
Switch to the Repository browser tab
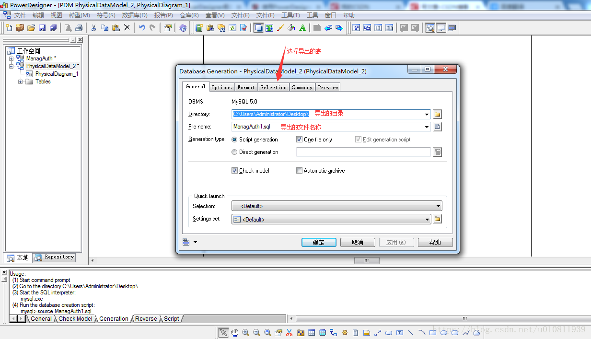(x=55, y=257)
